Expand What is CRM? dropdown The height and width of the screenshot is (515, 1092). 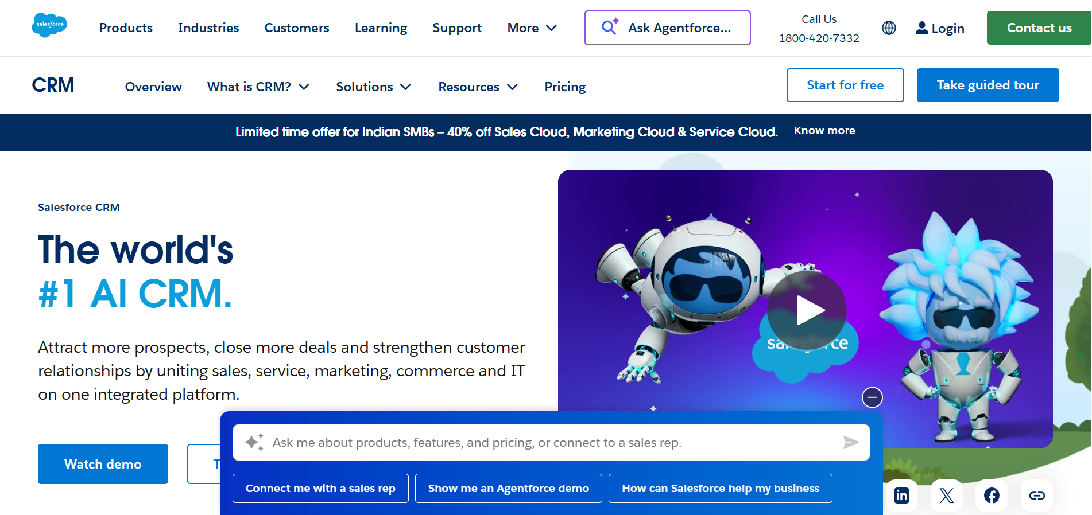pos(258,87)
